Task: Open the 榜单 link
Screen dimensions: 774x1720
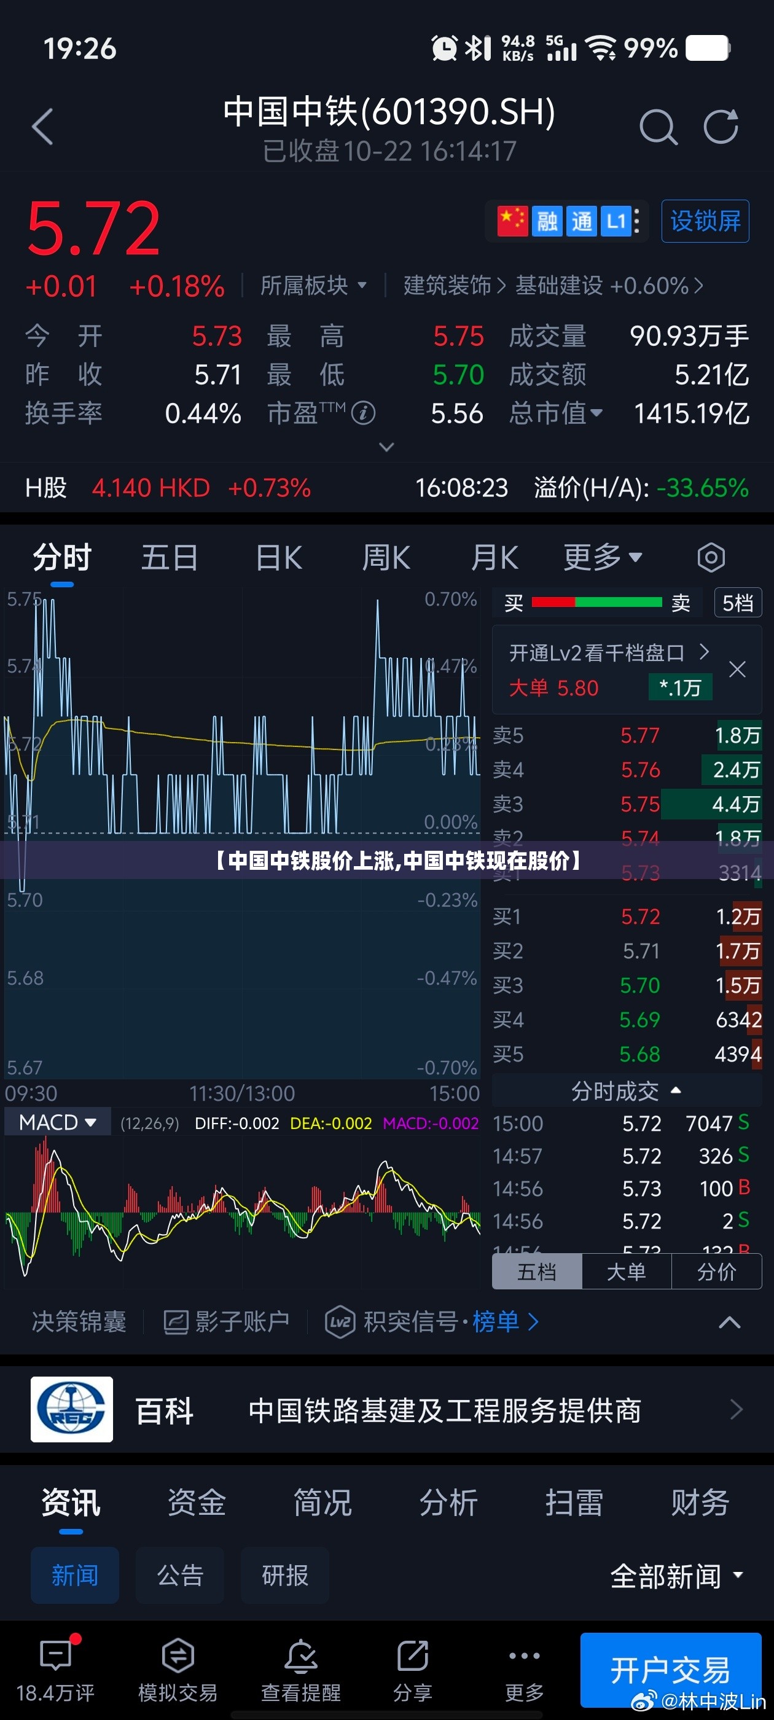Action: coord(506,1321)
